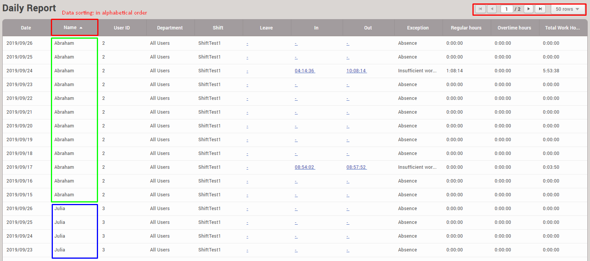Click the Leave dash link for 2019/09/26 Abraham
Screen dimensions: 590x261
[247, 43]
